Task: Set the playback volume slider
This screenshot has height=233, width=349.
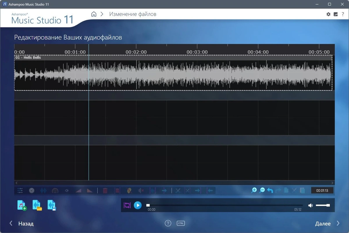Action: (x=323, y=205)
